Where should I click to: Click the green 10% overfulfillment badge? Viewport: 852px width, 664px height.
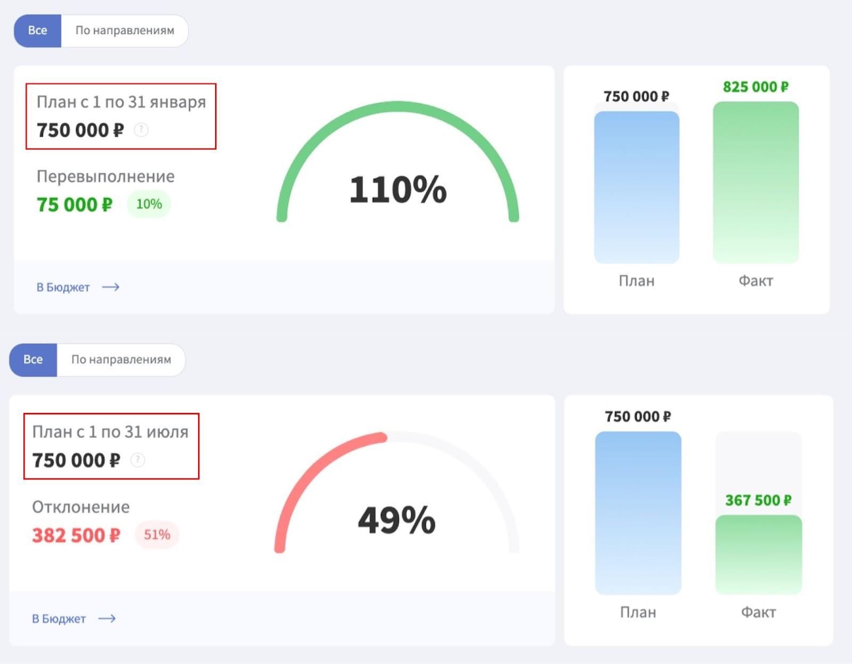coord(149,204)
